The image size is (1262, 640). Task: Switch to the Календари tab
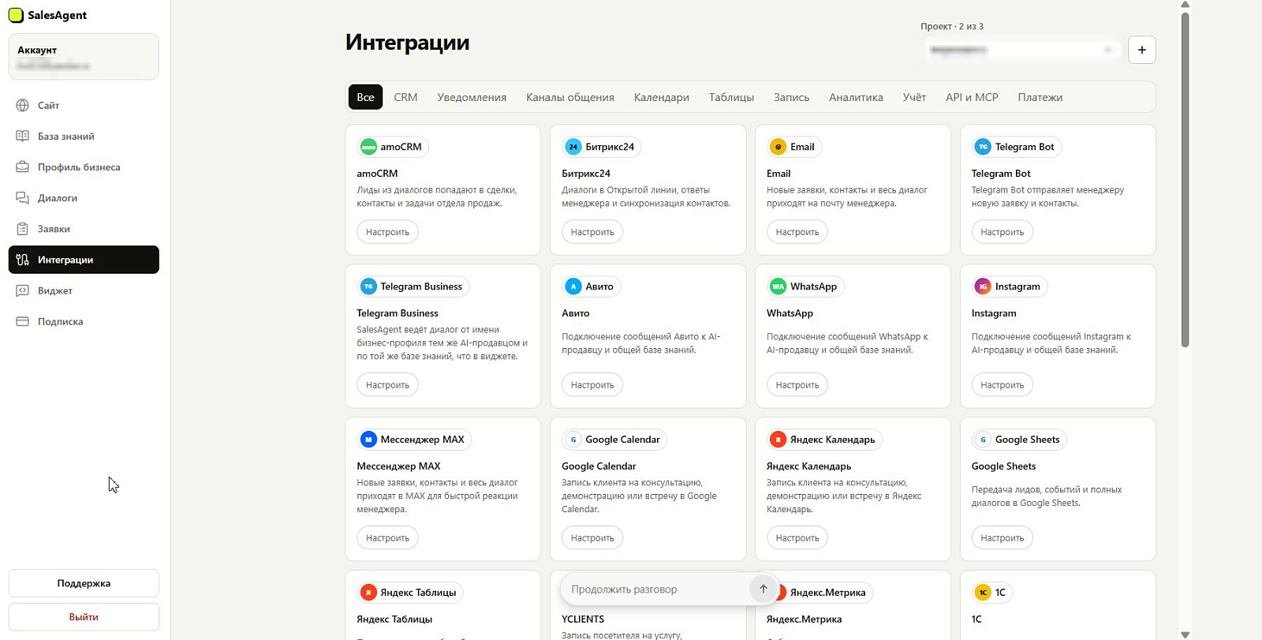coord(662,97)
